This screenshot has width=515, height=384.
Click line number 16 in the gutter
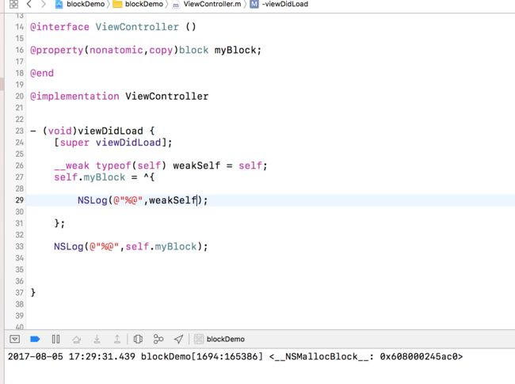click(x=19, y=50)
